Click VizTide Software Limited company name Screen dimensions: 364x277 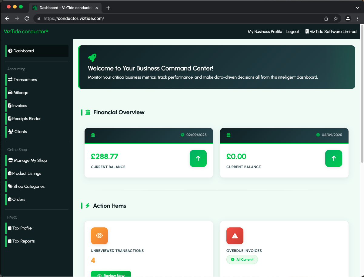click(x=333, y=31)
